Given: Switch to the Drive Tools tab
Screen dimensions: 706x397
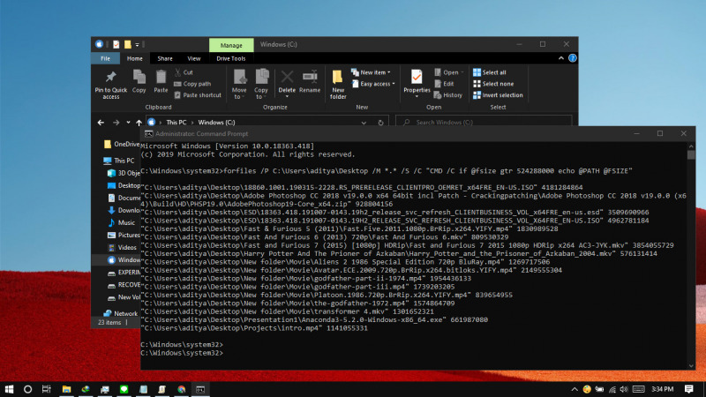Looking at the screenshot, I should click(x=231, y=58).
